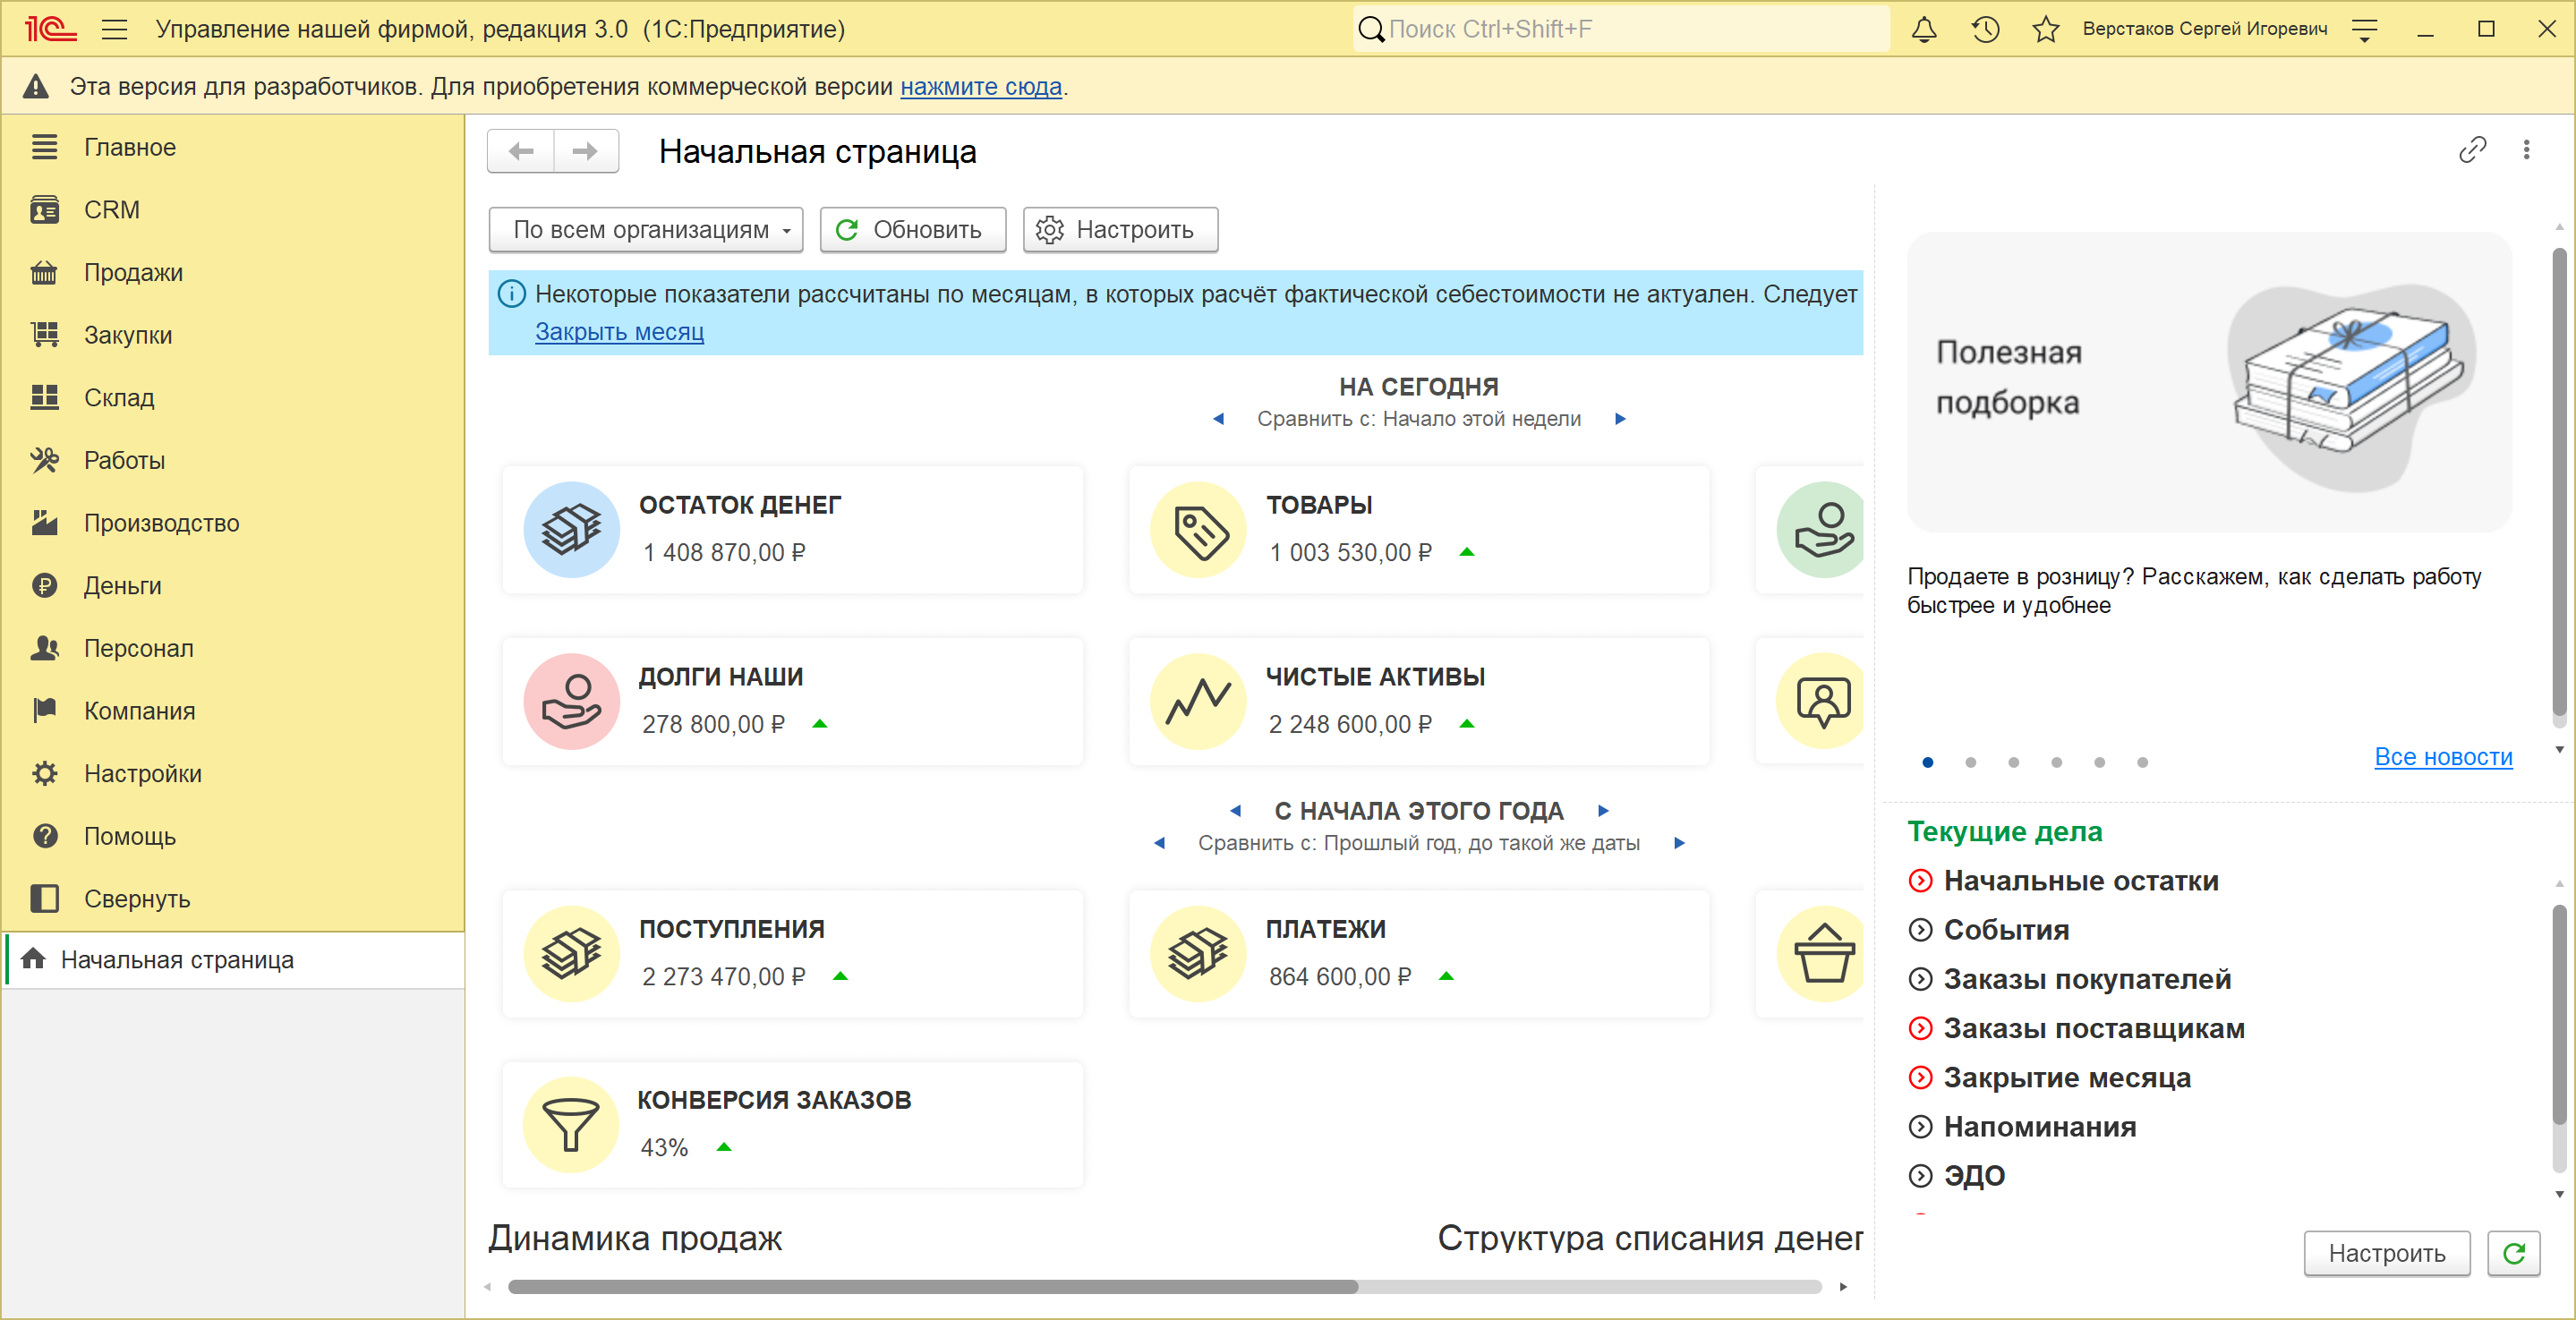Copy link to Начальная страница via chain icon
The image size is (2576, 1320).
(x=2472, y=150)
